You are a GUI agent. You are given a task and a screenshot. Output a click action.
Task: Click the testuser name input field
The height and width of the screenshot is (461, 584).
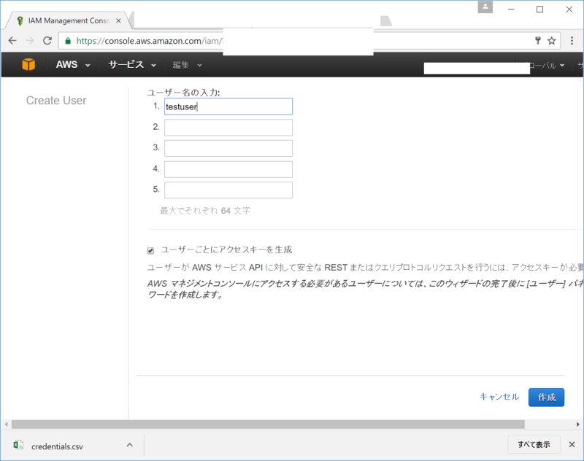pos(227,106)
